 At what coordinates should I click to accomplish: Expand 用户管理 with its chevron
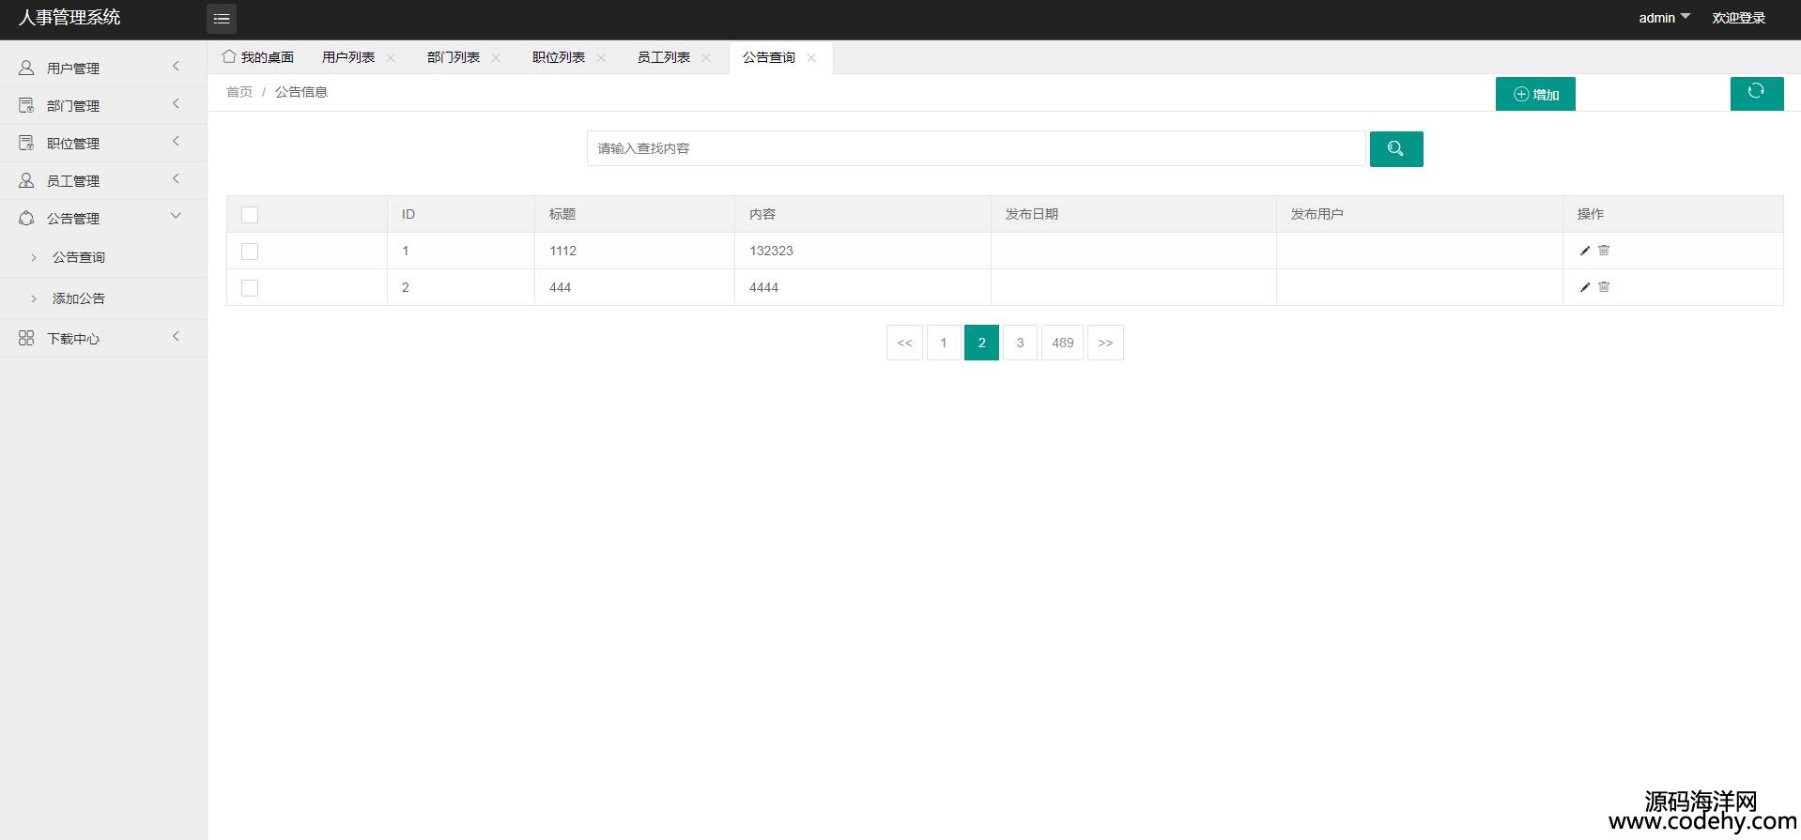pyautogui.click(x=176, y=67)
